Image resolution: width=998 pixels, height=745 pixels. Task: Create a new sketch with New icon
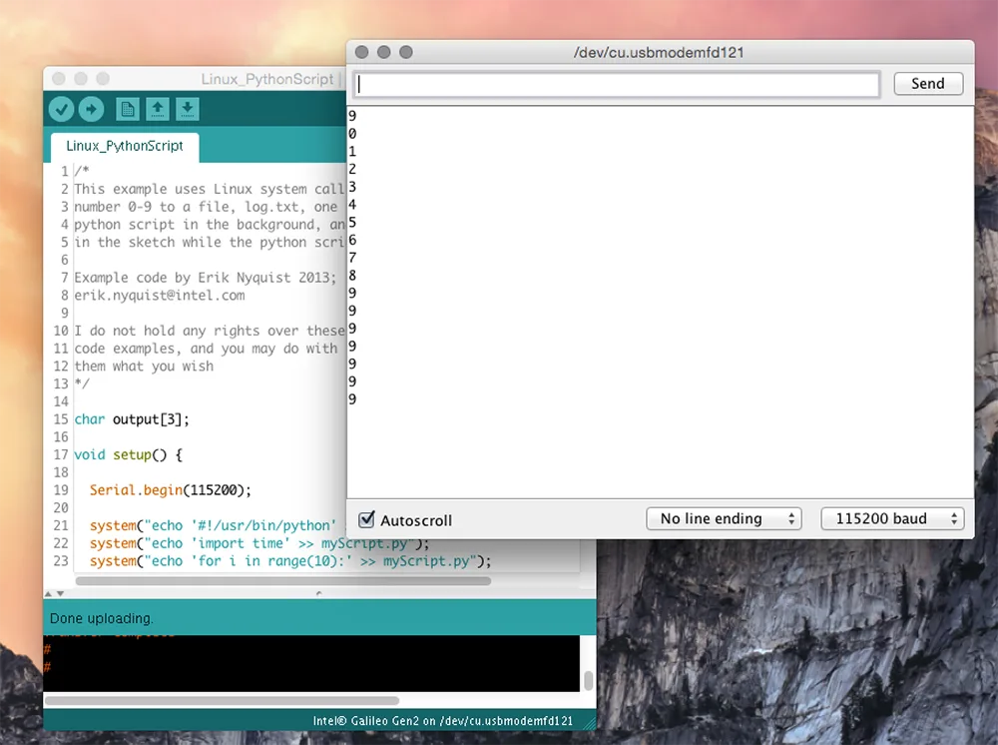(x=127, y=110)
